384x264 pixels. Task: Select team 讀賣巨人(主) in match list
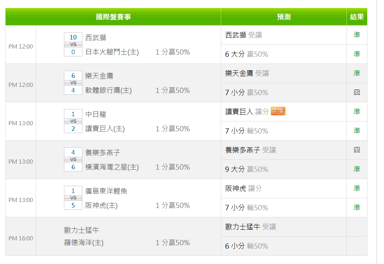[105, 129]
